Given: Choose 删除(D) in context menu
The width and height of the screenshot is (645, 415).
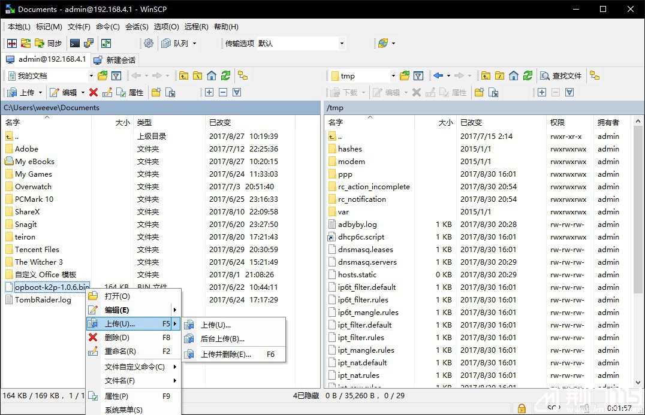Looking at the screenshot, I should (x=134, y=338).
